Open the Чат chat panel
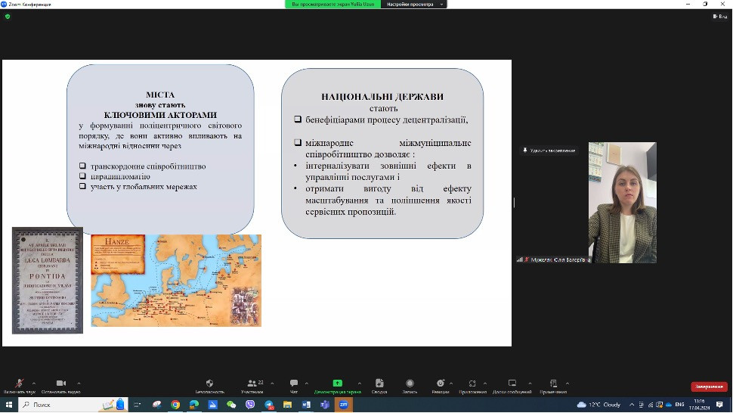733x413 pixels. 294,384
